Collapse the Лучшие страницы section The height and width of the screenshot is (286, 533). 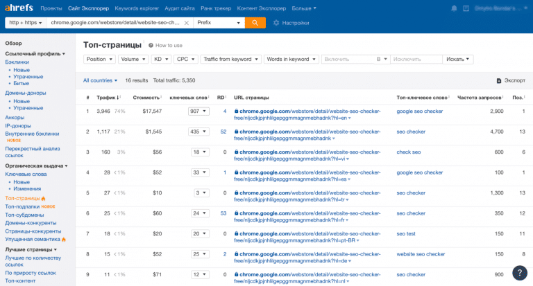tap(31, 249)
